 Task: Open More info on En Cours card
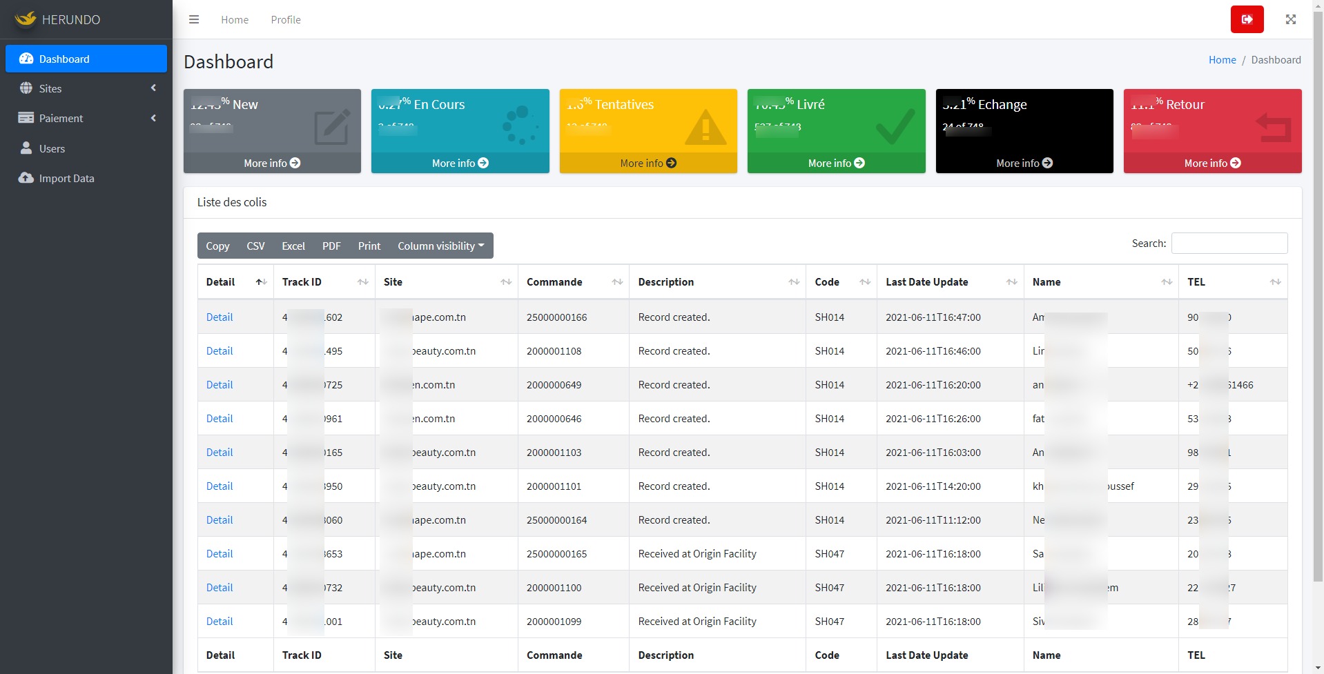460,163
